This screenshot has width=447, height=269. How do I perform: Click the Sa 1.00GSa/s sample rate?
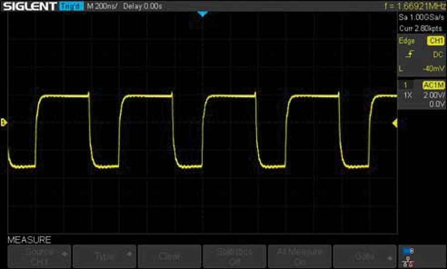pos(421,17)
